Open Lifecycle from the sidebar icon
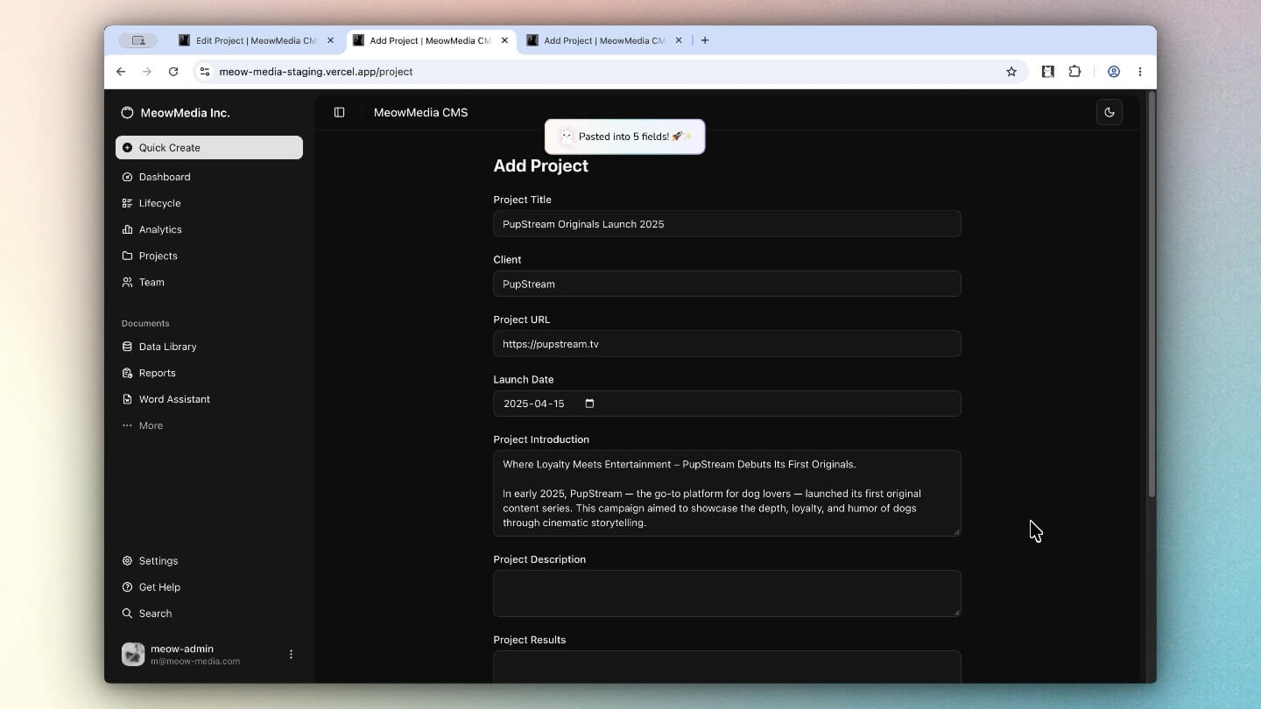Image resolution: width=1261 pixels, height=709 pixels. coord(128,203)
